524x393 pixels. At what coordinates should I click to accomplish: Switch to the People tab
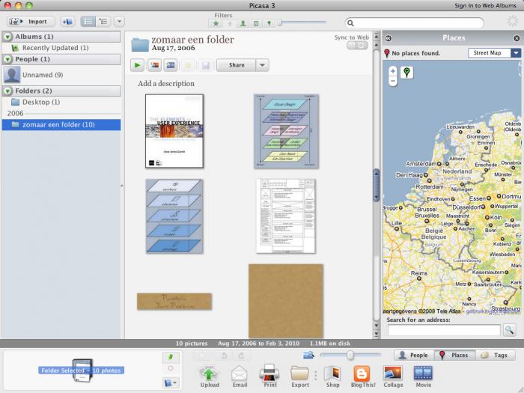point(414,355)
